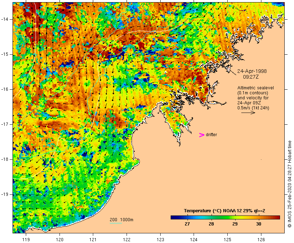Click the IMOS copyright timestamp text
The height and width of the screenshot is (243, 294).
[x=290, y=184]
